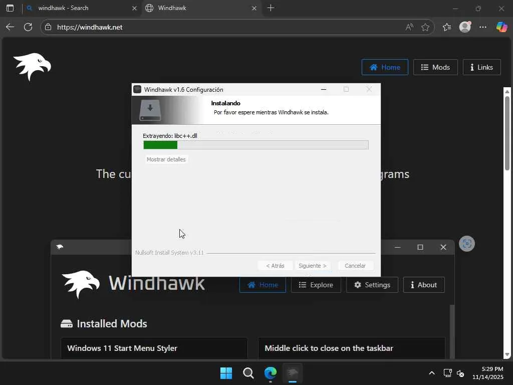
Task: Click the installer title bar app icon
Action: pyautogui.click(x=137, y=89)
